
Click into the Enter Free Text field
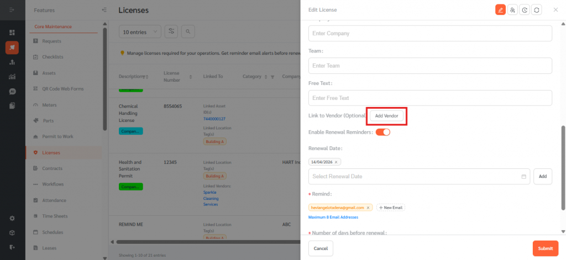(430, 98)
